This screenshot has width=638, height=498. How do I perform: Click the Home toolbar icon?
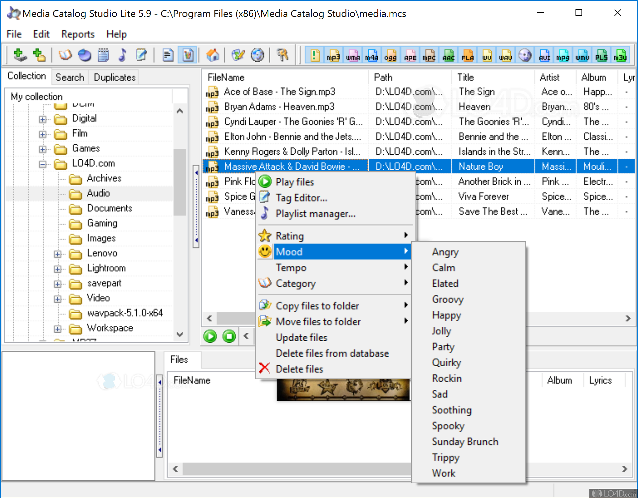coord(212,55)
